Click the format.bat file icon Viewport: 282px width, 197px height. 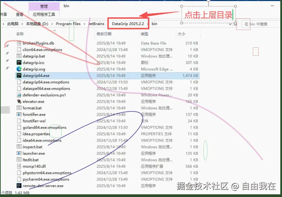pyautogui.click(x=19, y=108)
